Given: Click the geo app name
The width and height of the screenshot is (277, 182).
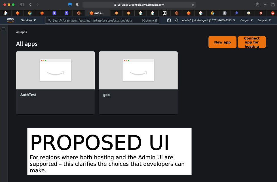Looking at the screenshot, I should coord(106,95).
